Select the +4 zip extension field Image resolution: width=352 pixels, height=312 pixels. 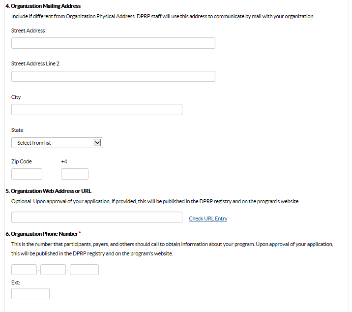[x=75, y=174]
